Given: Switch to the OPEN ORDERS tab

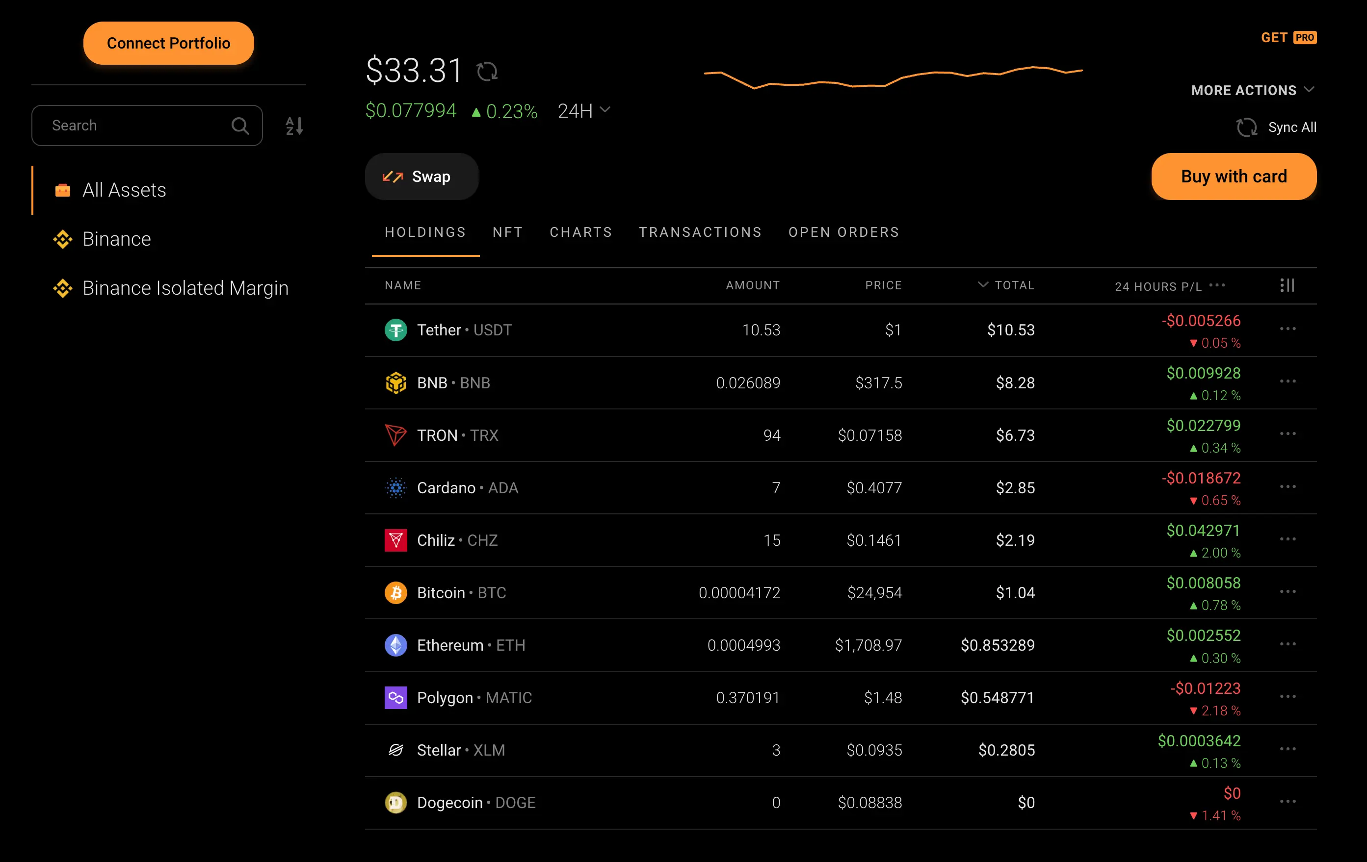Looking at the screenshot, I should click(843, 232).
